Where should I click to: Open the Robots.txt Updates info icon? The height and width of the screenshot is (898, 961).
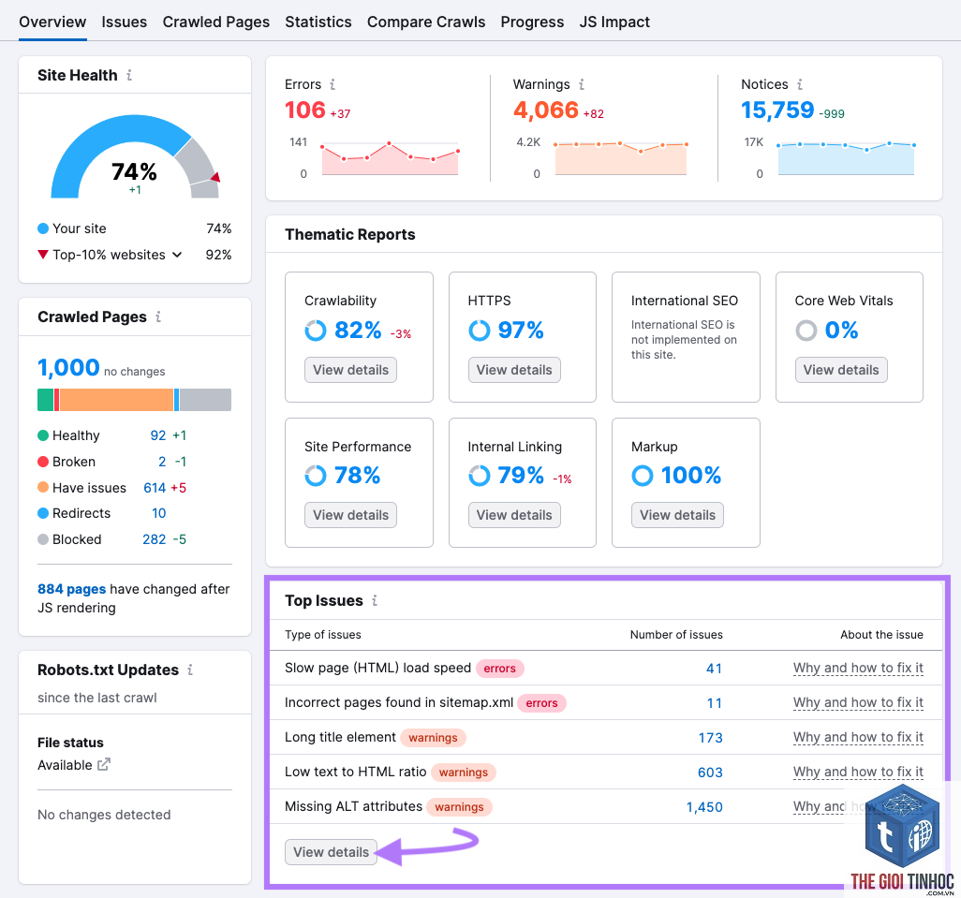[x=190, y=670]
